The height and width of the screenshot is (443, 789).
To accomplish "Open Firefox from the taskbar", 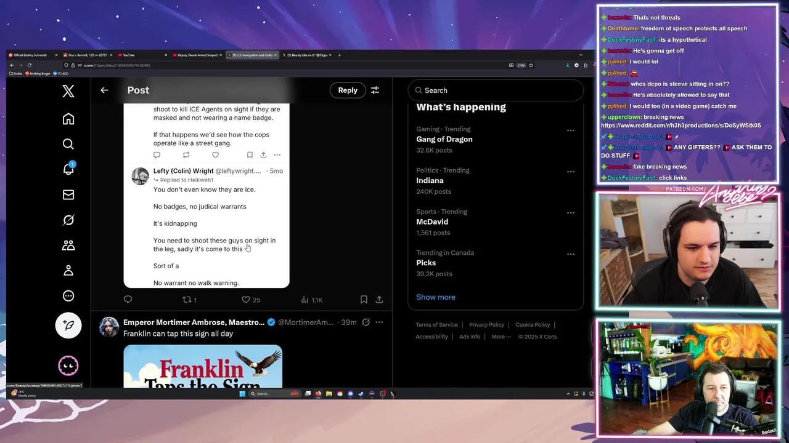I will [x=318, y=394].
